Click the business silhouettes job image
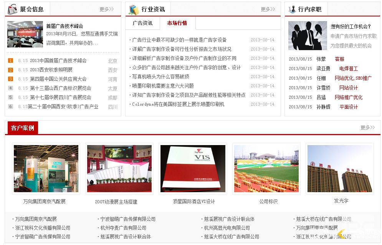 pos(308,36)
